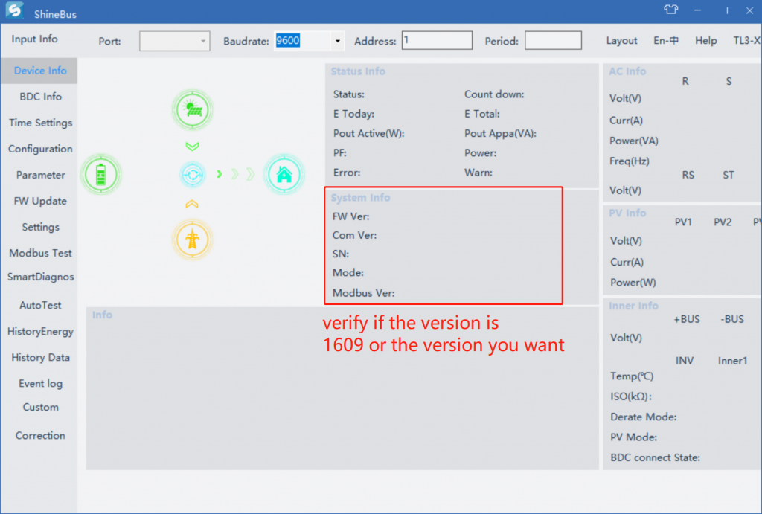The image size is (762, 514).
Task: Click the Warn: label
Action: 478,173
